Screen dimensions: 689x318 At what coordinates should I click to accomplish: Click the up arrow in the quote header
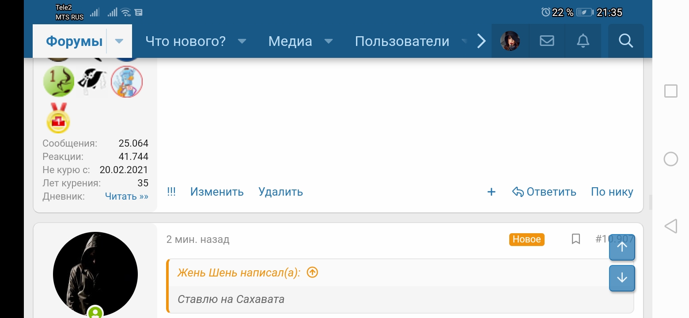312,273
